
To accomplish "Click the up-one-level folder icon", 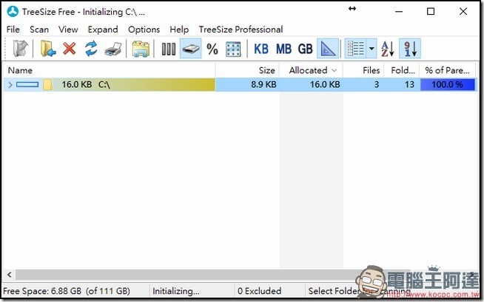I will pyautogui.click(x=21, y=49).
